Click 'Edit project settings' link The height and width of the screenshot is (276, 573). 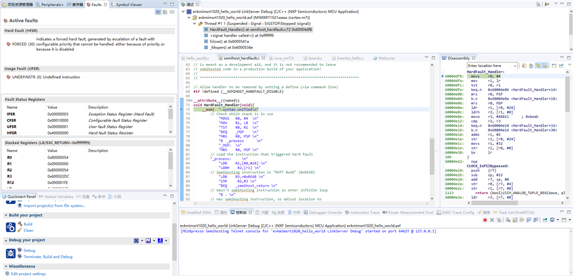(x=28, y=274)
